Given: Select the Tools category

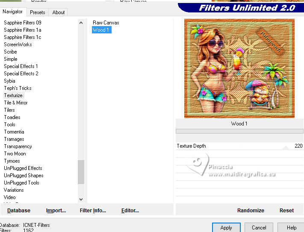Looking at the screenshot, I should point(9,125).
